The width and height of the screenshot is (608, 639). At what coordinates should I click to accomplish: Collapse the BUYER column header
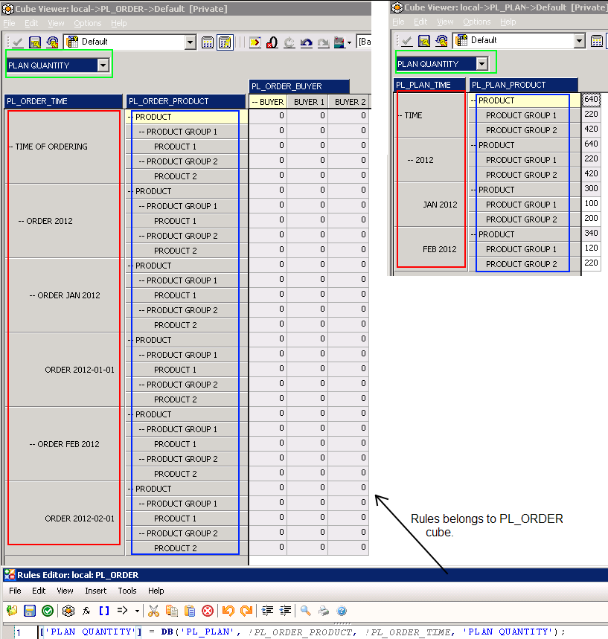(255, 103)
